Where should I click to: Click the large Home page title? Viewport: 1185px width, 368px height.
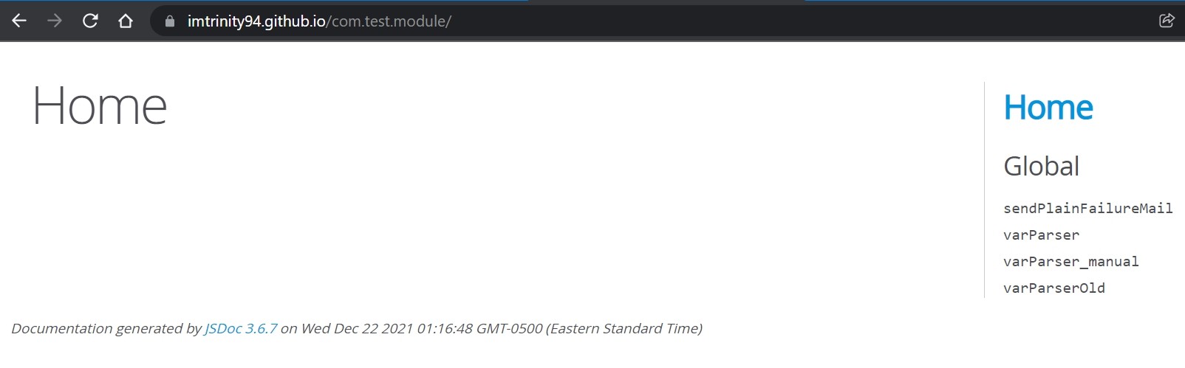pos(100,107)
